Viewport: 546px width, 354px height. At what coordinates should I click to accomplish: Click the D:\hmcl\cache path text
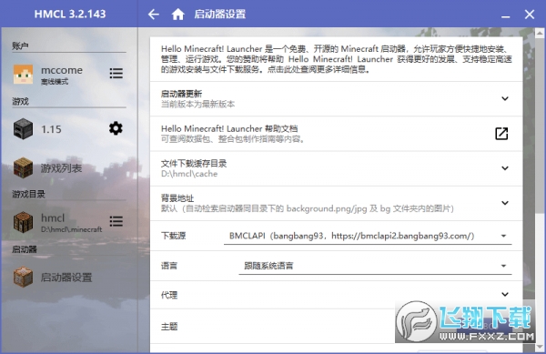(x=189, y=174)
